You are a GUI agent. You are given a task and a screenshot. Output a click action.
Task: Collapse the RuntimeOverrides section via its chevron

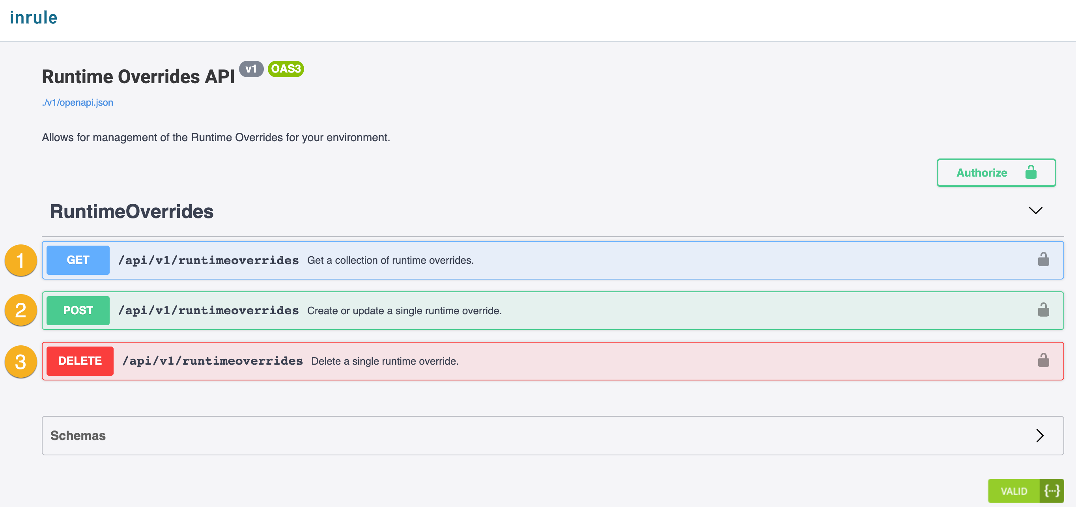pos(1035,211)
